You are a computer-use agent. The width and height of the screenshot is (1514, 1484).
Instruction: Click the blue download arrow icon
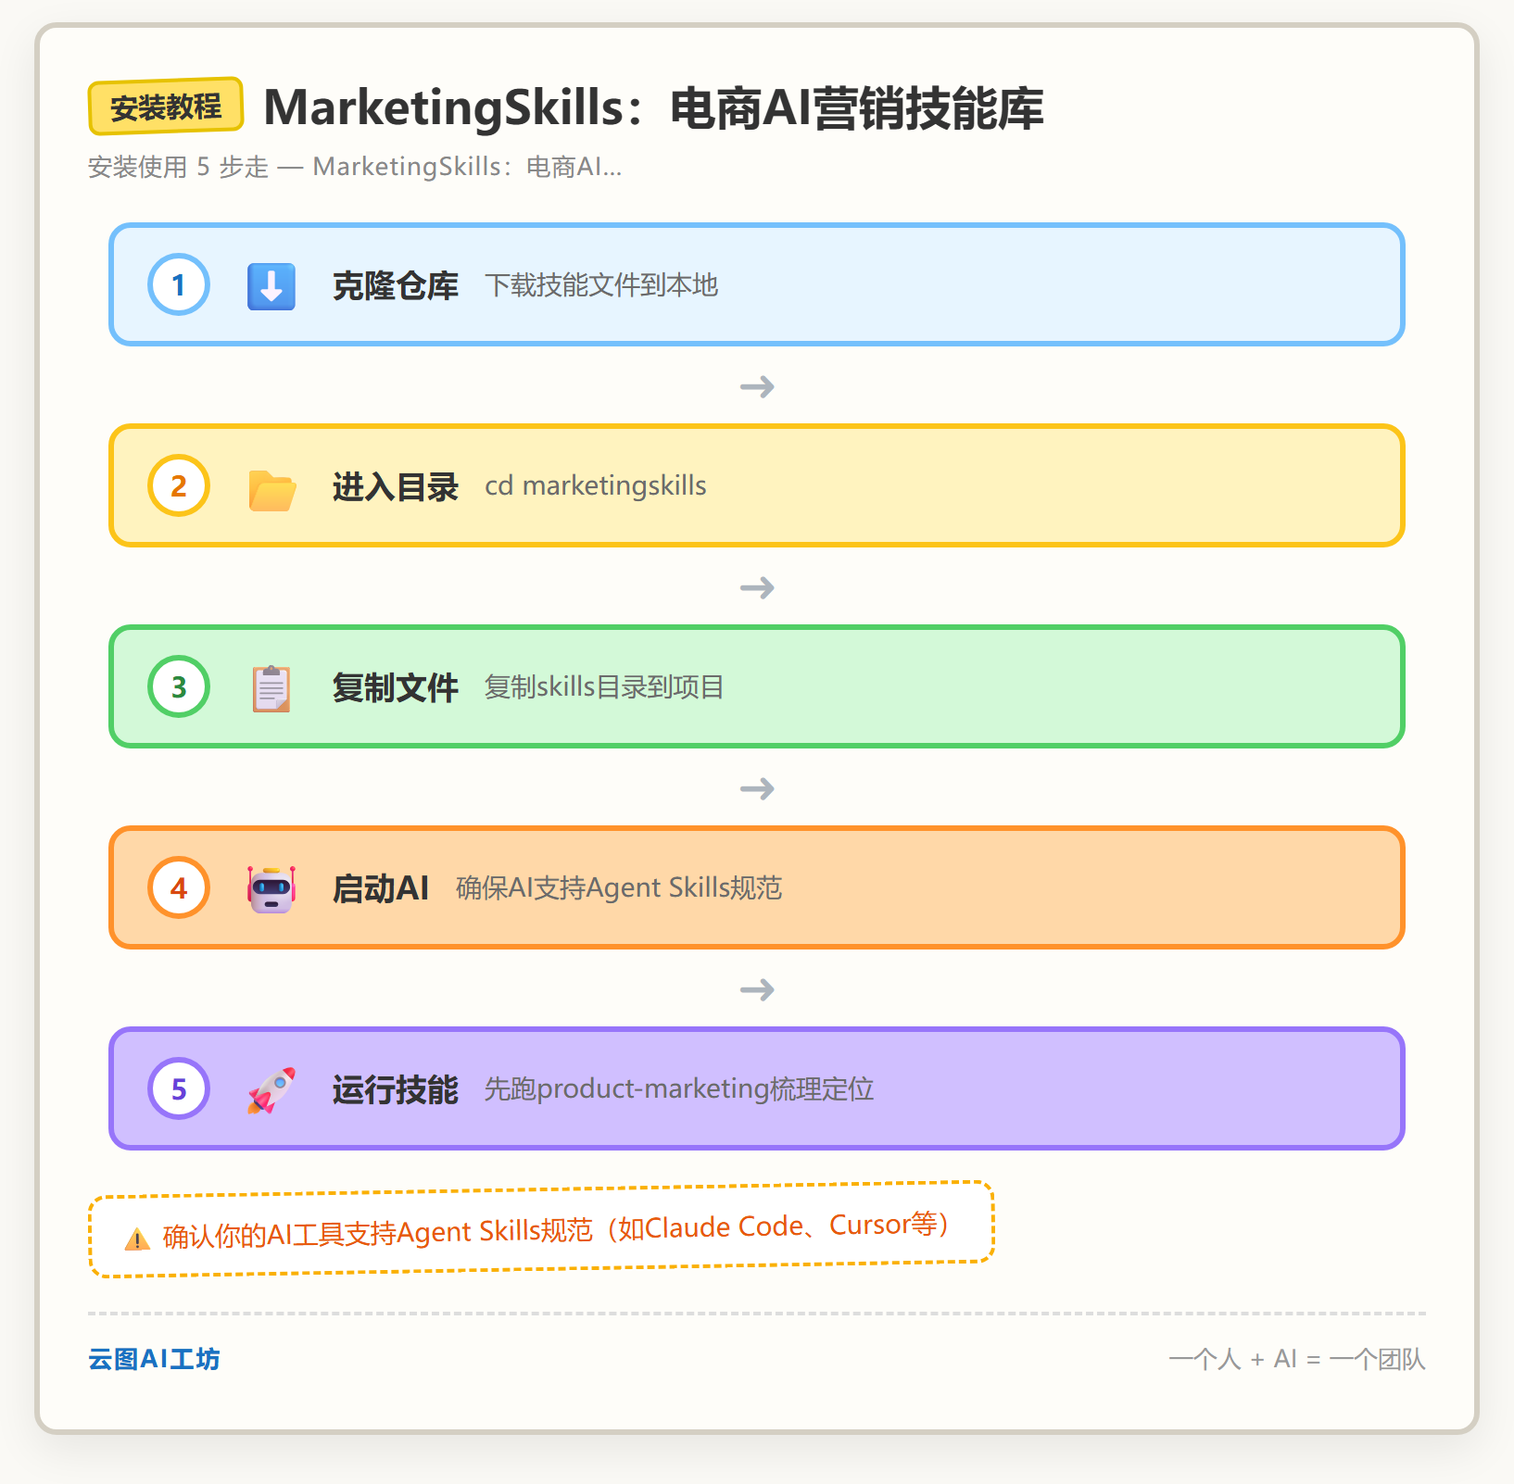pyautogui.click(x=271, y=285)
